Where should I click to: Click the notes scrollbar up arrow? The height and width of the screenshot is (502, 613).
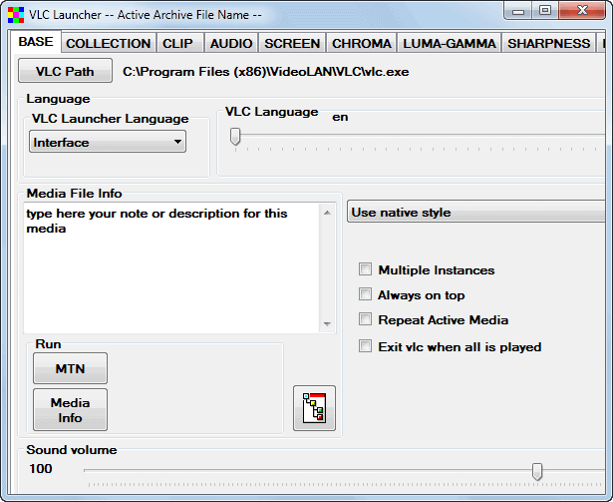tap(327, 213)
